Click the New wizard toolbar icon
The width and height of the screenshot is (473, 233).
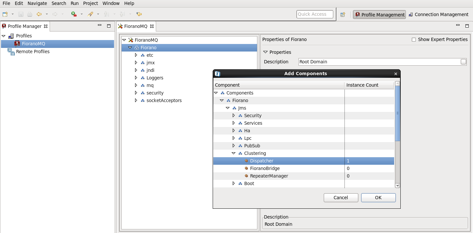click(5, 14)
